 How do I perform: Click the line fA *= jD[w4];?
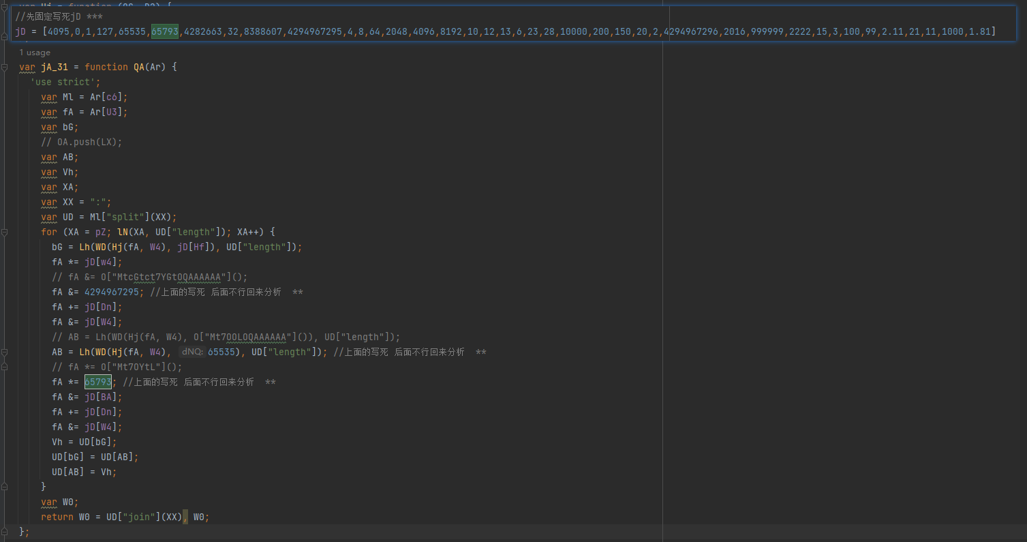pyautogui.click(x=87, y=262)
